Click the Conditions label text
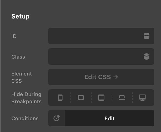 pyautogui.click(x=25, y=118)
